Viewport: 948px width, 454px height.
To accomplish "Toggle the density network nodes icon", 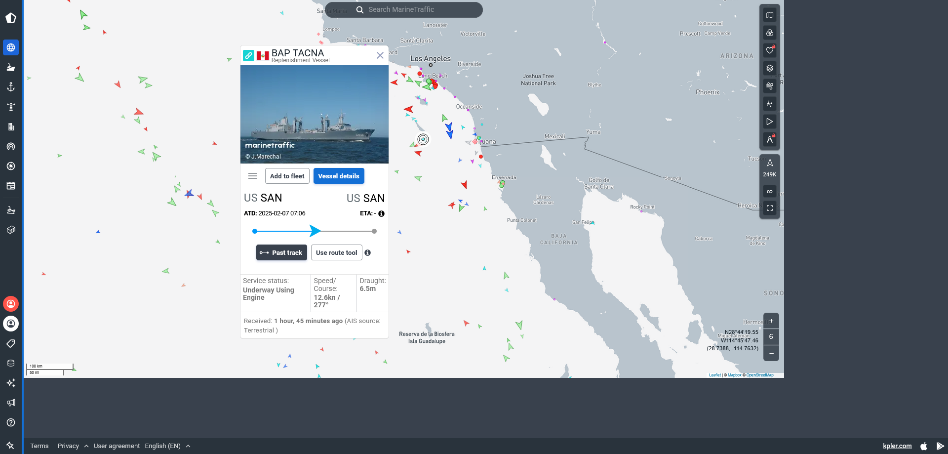I will [x=770, y=104].
